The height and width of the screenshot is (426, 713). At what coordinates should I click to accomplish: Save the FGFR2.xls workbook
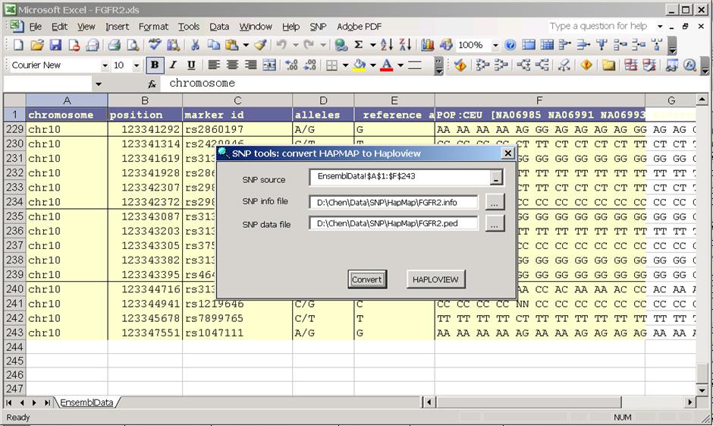[55, 45]
